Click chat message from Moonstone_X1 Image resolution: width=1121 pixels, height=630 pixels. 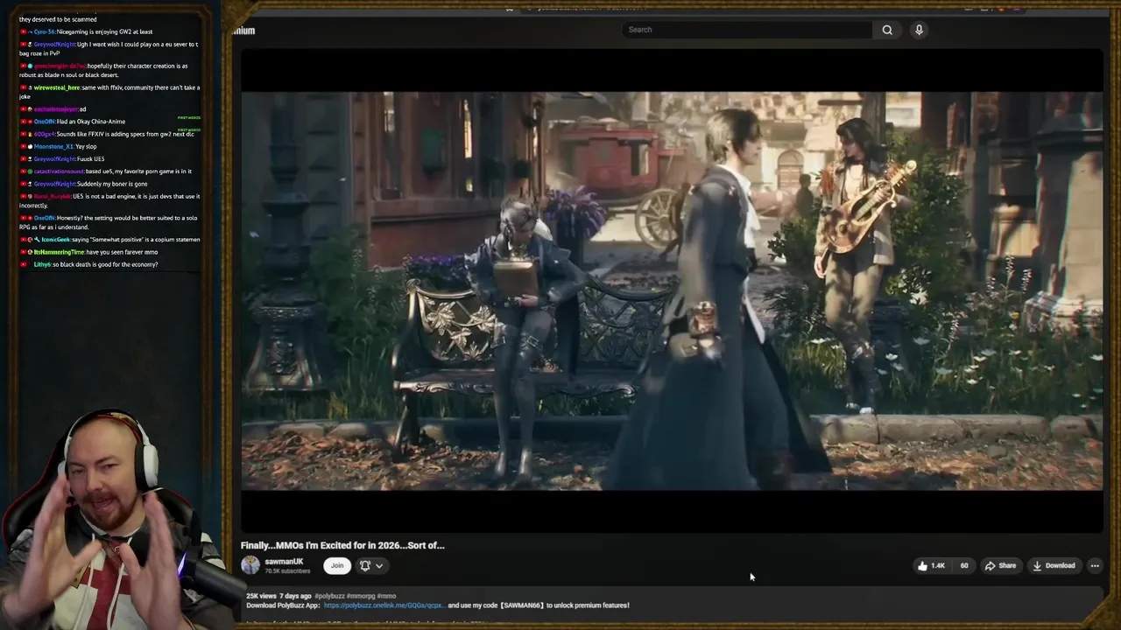(59, 146)
